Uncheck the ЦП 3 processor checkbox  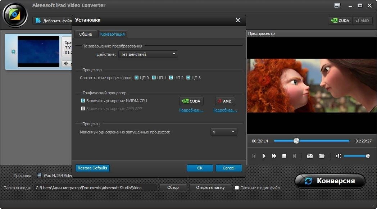pyautogui.click(x=188, y=78)
